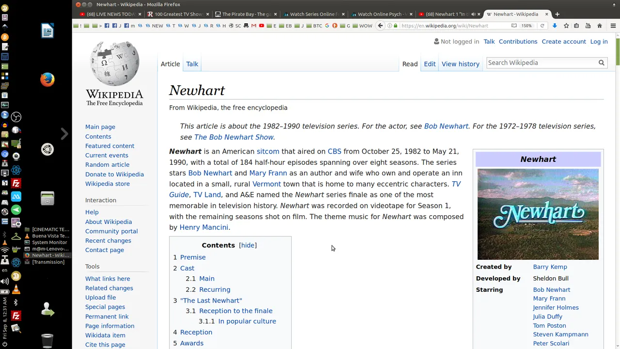620x349 pixels.
Task: Switch to 100 Greatest TV Shows tab
Action: (178, 14)
